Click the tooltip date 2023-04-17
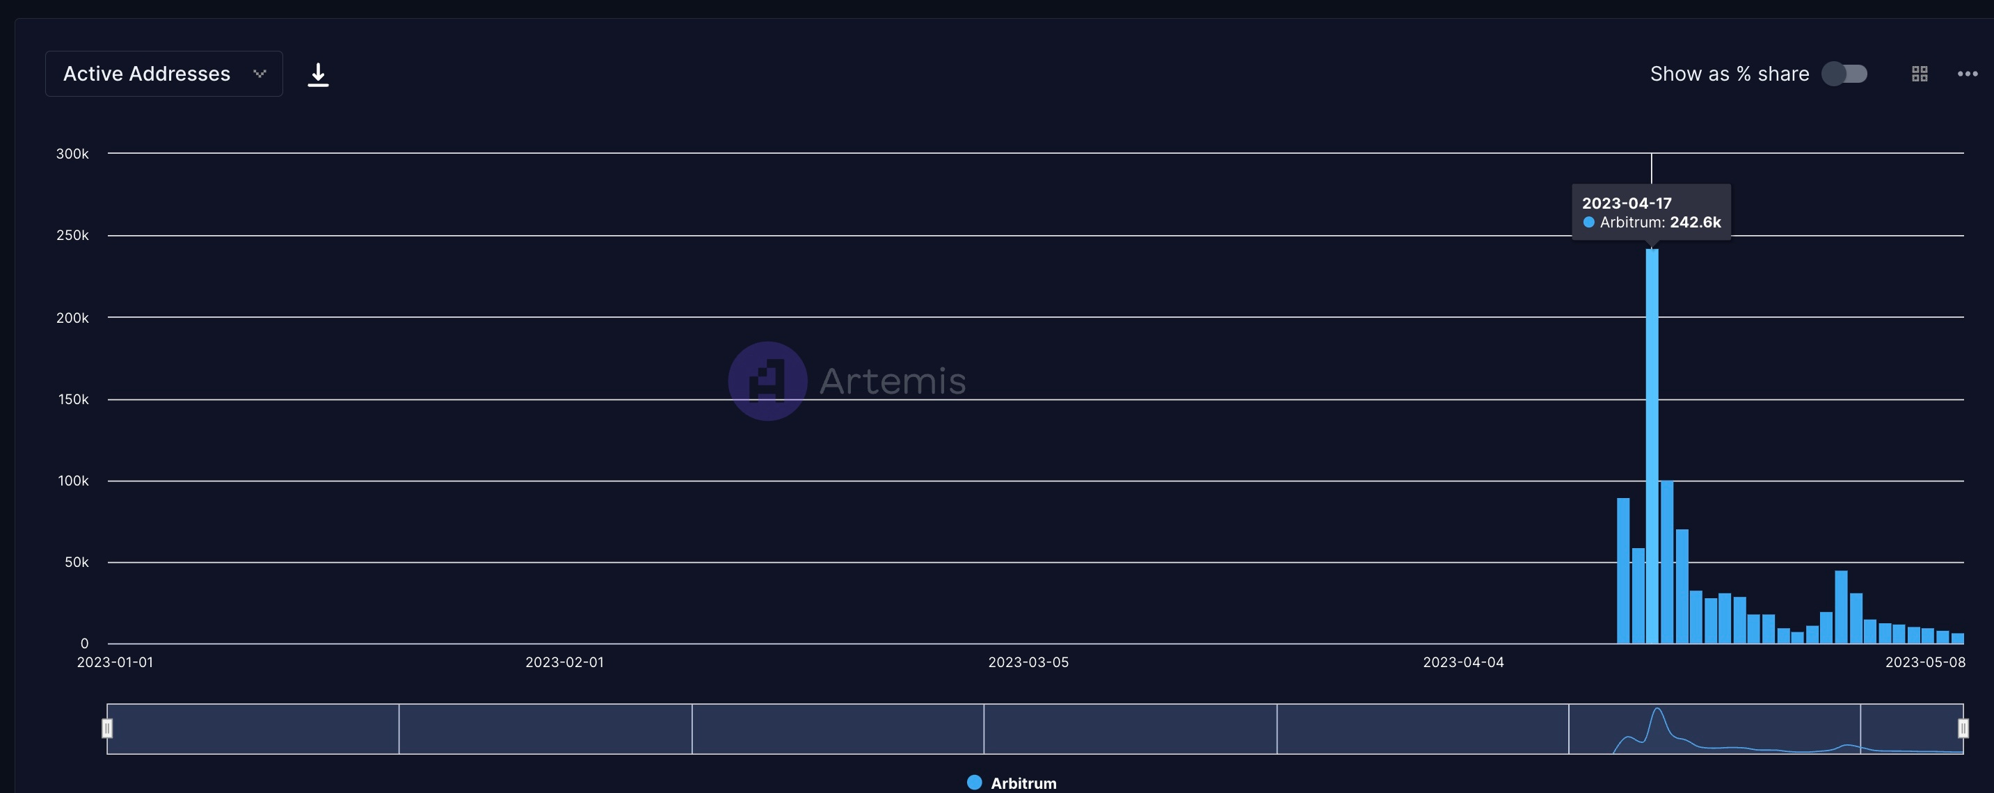The height and width of the screenshot is (793, 1994). pyautogui.click(x=1627, y=202)
